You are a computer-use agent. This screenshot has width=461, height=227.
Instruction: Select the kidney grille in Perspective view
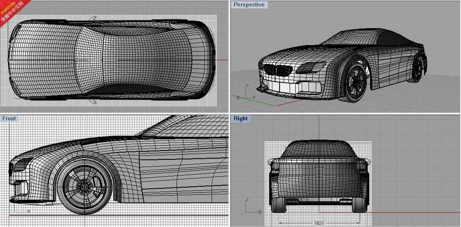tap(278, 70)
